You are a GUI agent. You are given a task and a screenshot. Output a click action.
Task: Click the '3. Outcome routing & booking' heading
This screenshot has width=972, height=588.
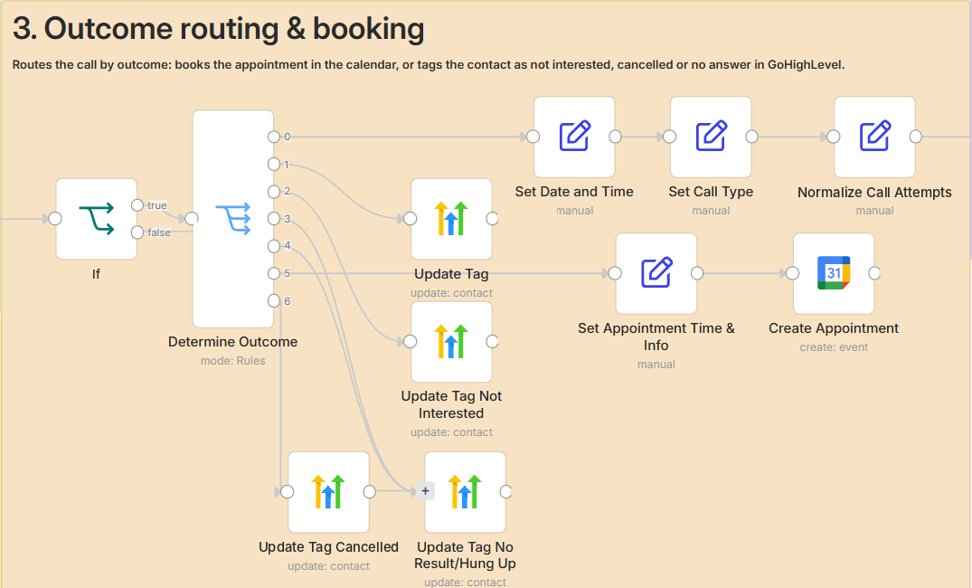tap(218, 29)
